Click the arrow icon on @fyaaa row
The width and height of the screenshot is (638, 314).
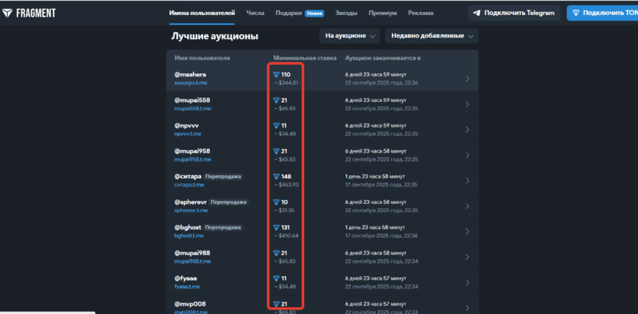(467, 282)
